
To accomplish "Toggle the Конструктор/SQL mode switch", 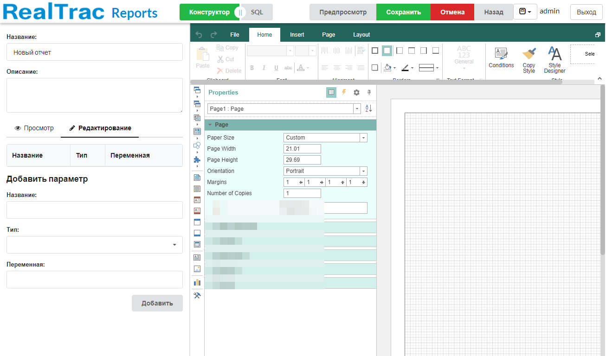I will 240,12.
